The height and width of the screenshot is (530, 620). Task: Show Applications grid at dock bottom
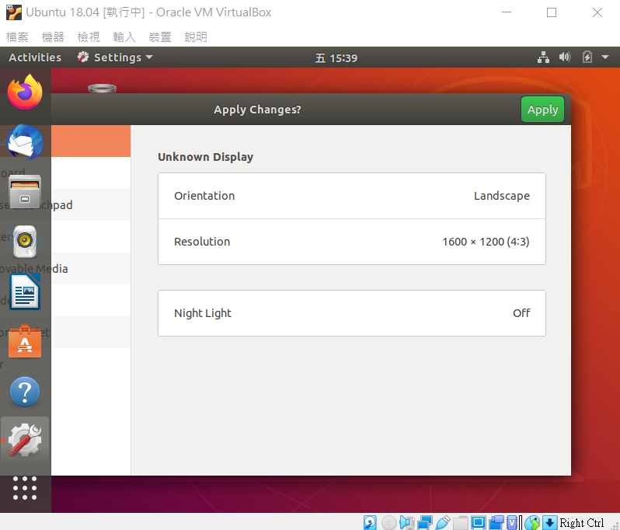point(25,488)
